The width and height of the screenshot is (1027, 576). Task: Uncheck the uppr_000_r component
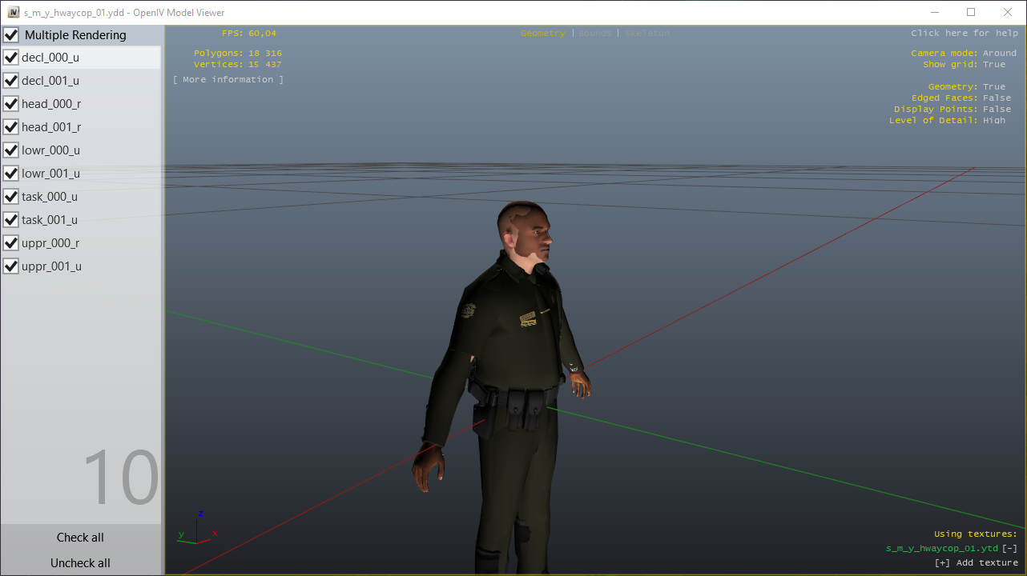coord(11,243)
